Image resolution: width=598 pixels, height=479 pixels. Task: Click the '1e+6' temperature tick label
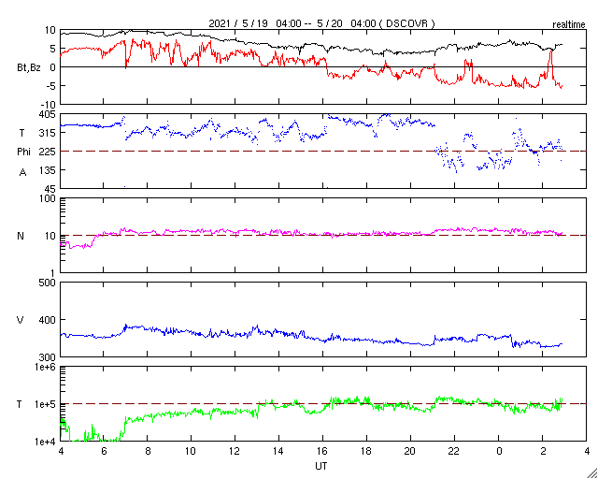coord(45,367)
